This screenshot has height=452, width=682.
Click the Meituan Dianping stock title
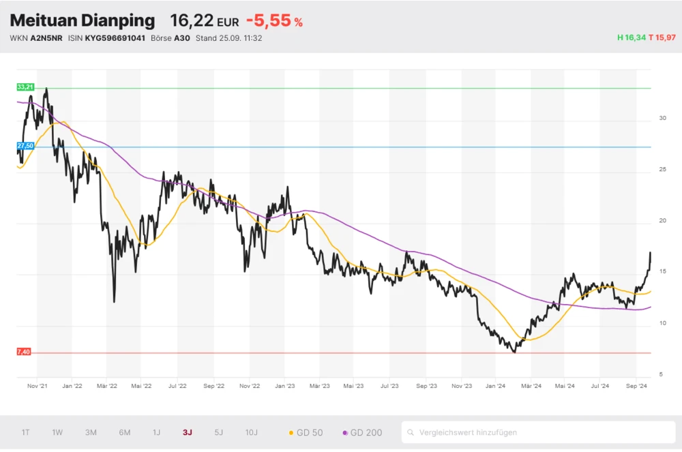[x=83, y=20]
